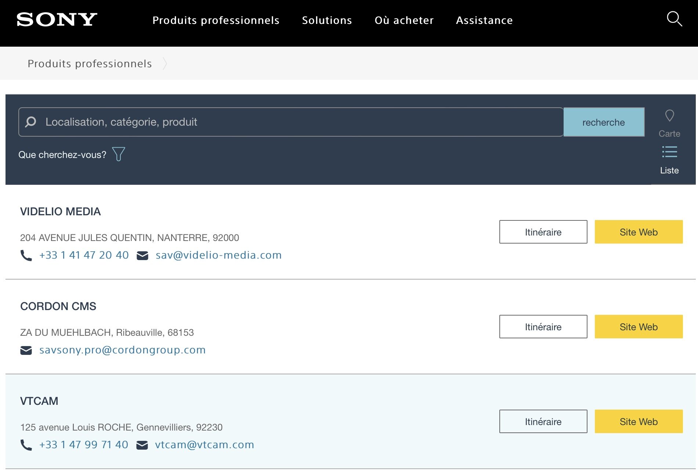Switch to Carte map view
The height and width of the screenshot is (475, 698).
(669, 124)
